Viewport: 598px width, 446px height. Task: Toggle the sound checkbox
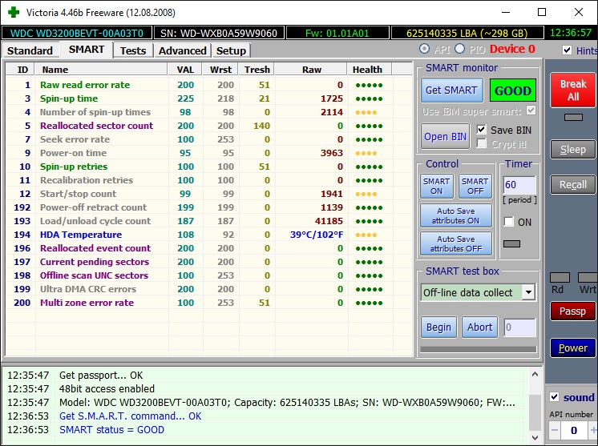pyautogui.click(x=555, y=397)
